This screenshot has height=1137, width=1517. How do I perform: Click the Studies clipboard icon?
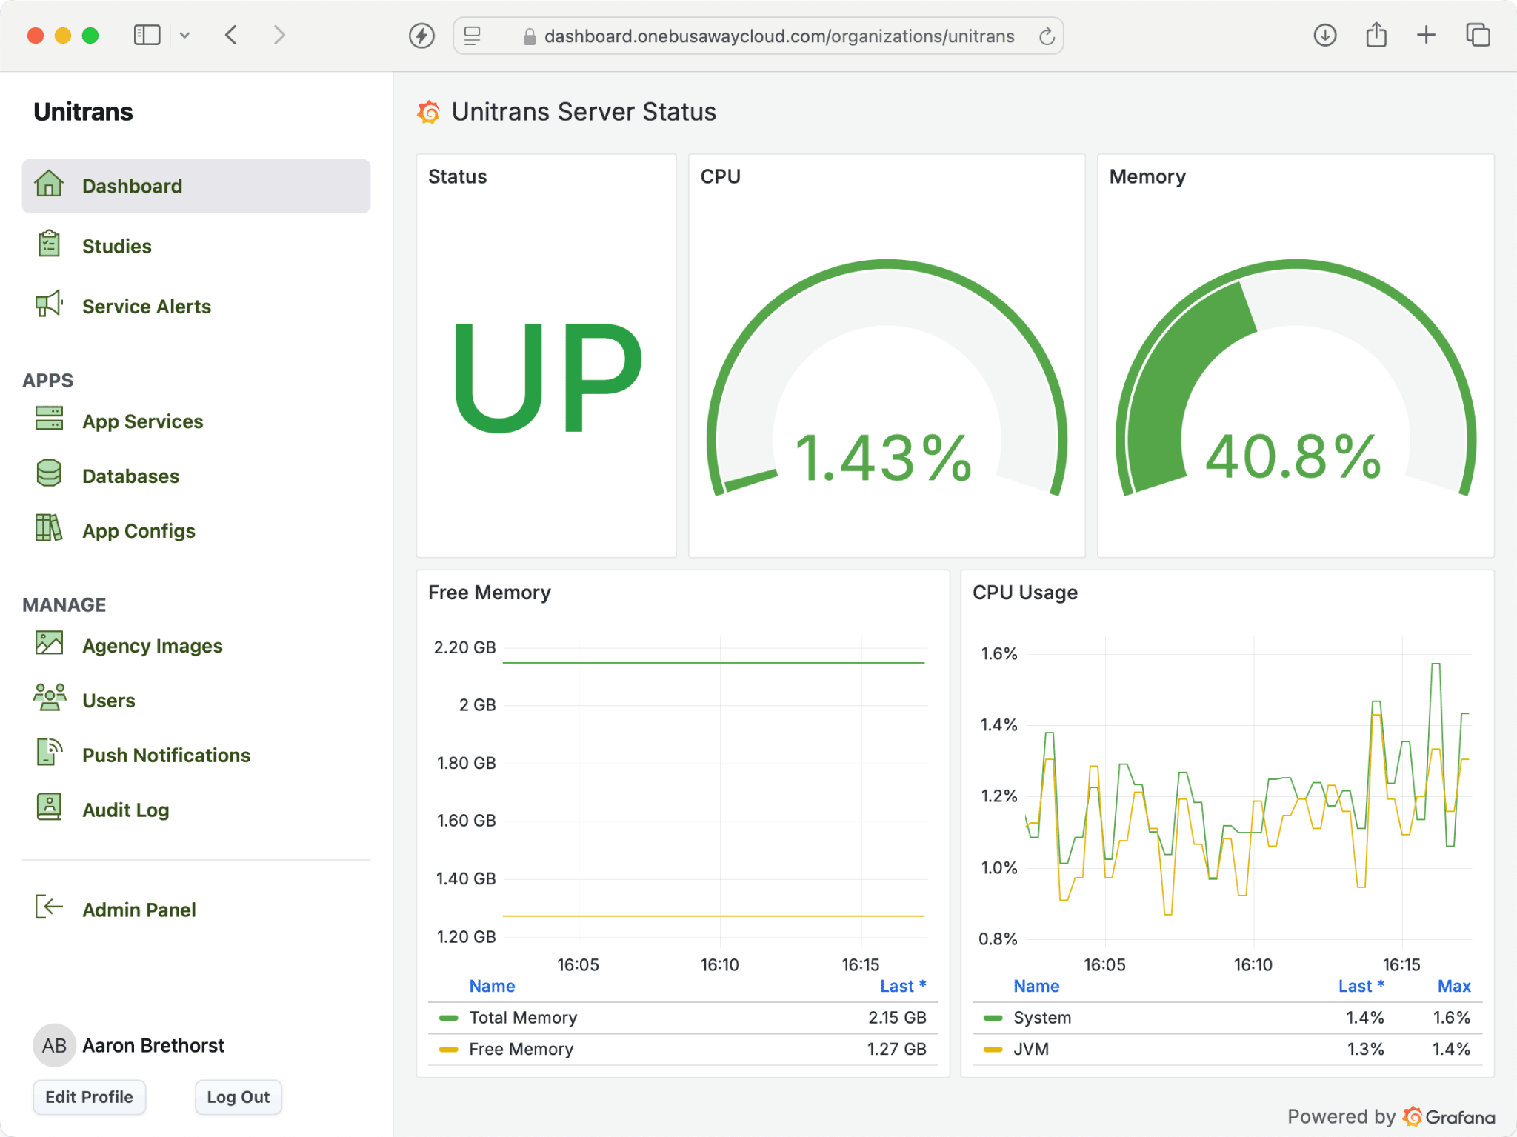click(49, 245)
